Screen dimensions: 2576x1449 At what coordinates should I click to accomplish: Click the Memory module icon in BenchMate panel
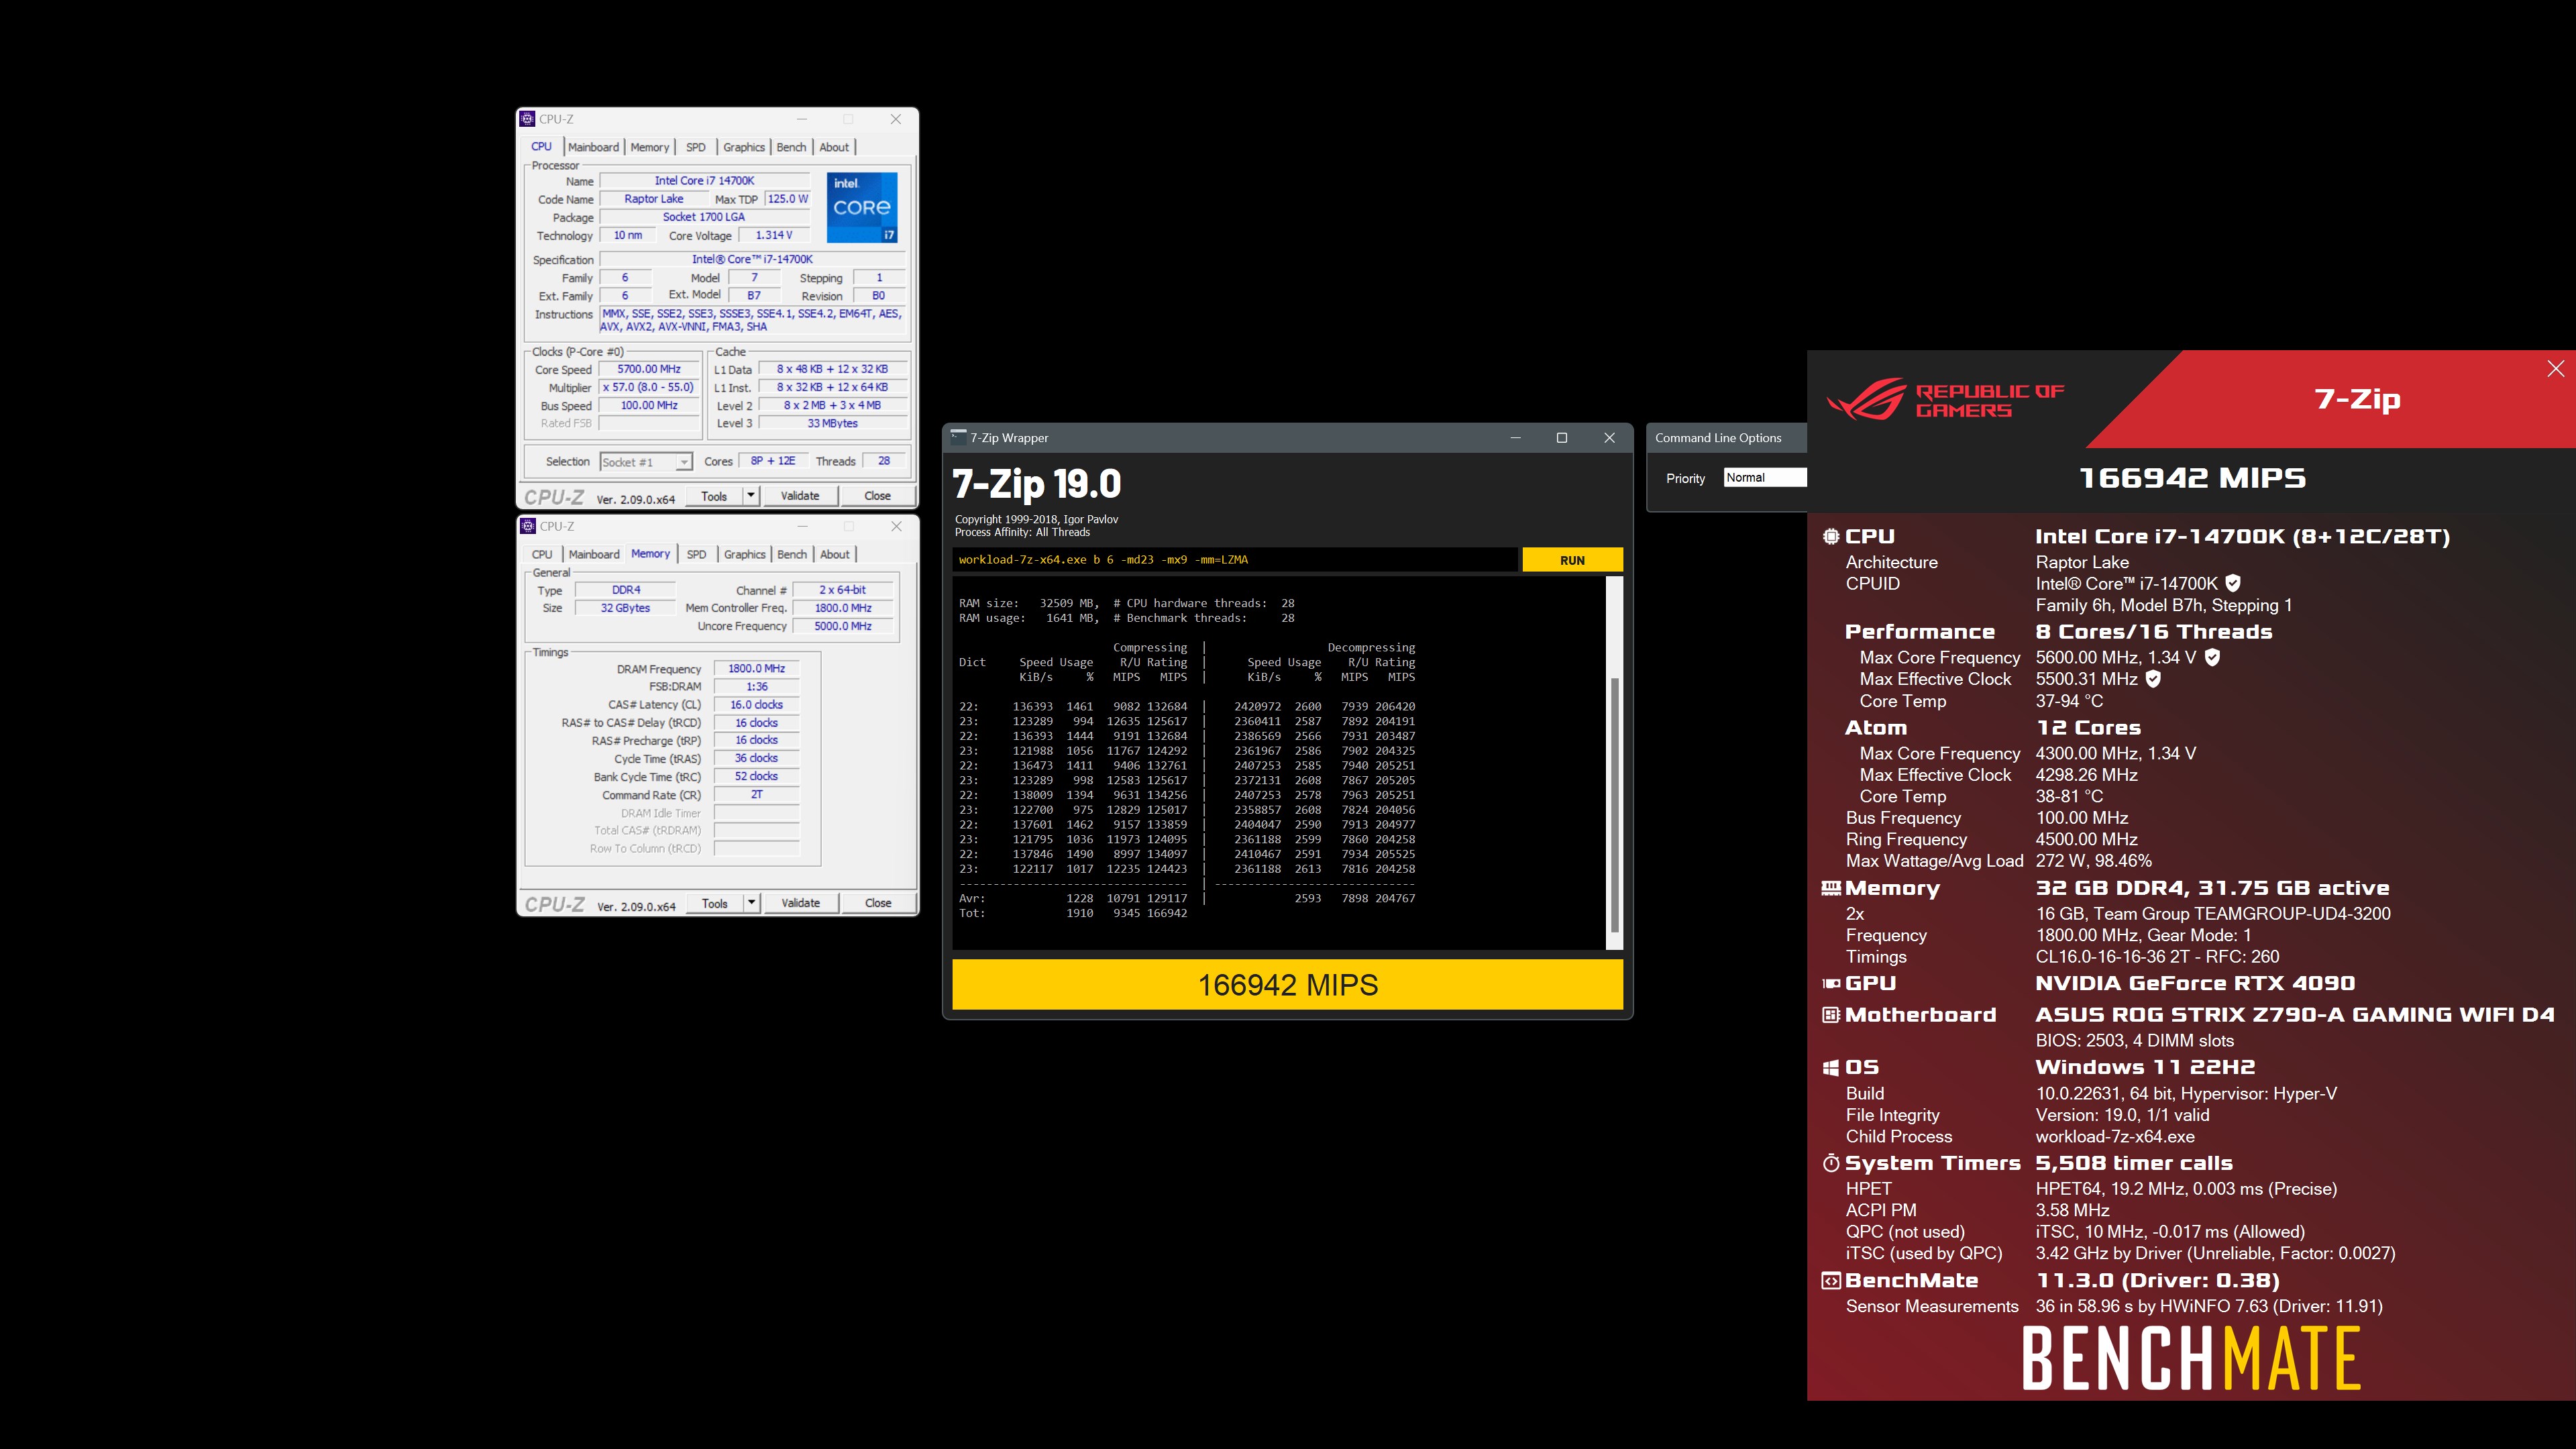pos(1831,888)
